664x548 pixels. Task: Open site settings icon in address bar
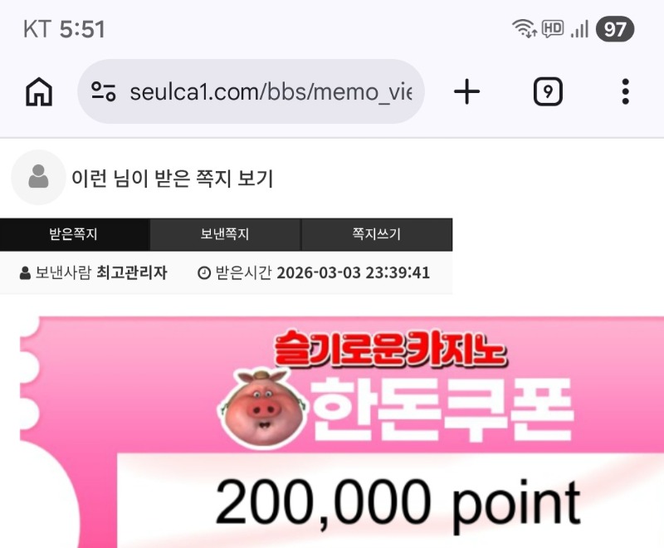103,91
